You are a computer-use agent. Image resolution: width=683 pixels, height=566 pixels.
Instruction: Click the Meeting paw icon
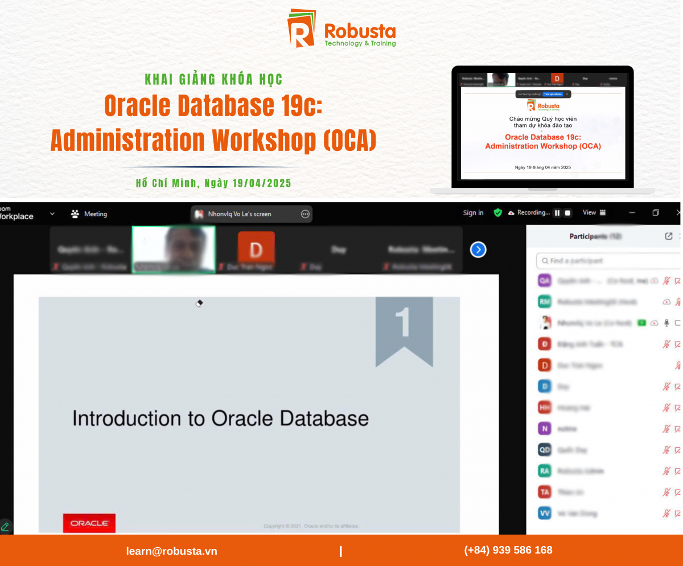(75, 214)
